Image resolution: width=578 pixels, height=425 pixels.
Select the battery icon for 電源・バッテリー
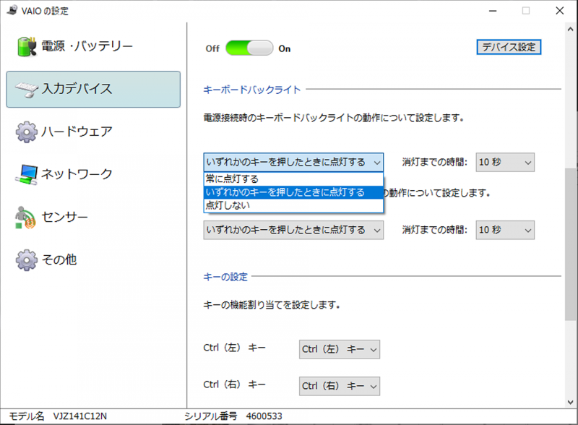(24, 45)
